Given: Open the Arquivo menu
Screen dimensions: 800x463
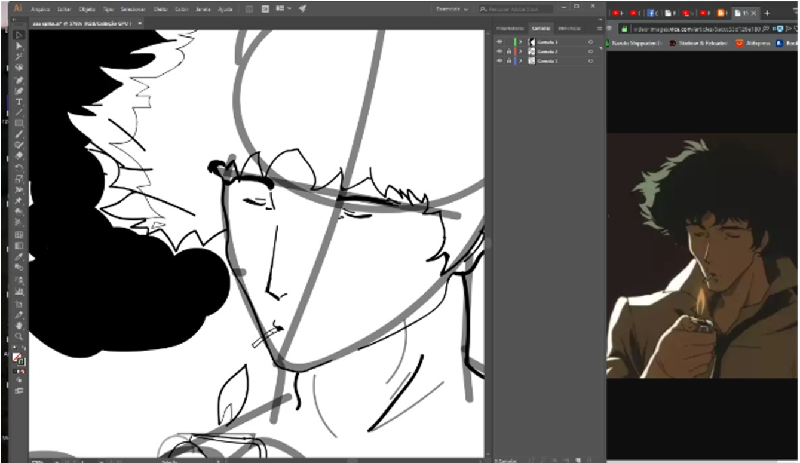Looking at the screenshot, I should click(x=41, y=10).
